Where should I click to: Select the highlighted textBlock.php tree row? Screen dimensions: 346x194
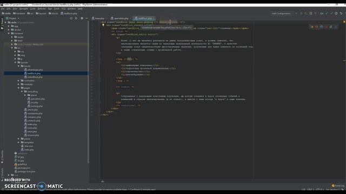pos(46,73)
